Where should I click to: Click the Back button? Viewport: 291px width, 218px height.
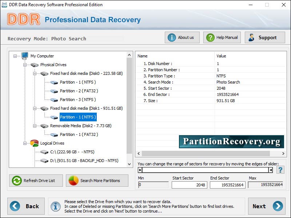coord(25,206)
